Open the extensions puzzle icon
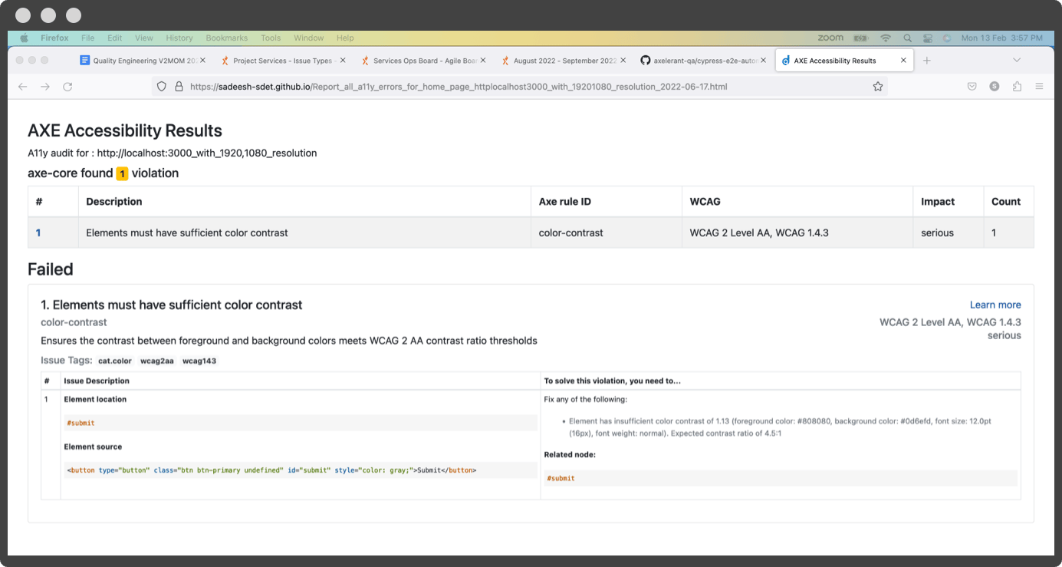Screen dimensions: 1062x567 [1017, 87]
